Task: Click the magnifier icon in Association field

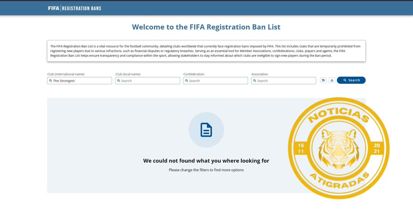Action: point(255,81)
